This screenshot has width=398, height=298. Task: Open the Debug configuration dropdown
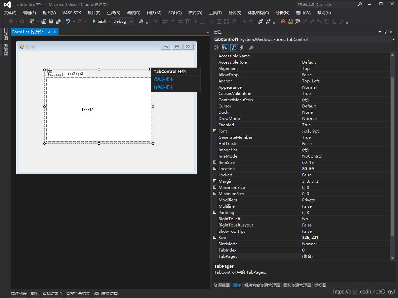123,21
